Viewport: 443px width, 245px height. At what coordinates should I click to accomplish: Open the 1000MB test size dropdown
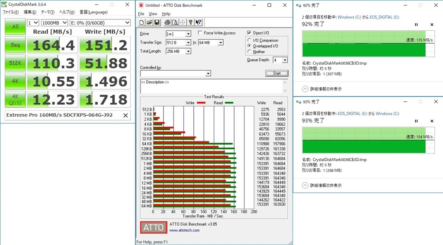(55, 23)
